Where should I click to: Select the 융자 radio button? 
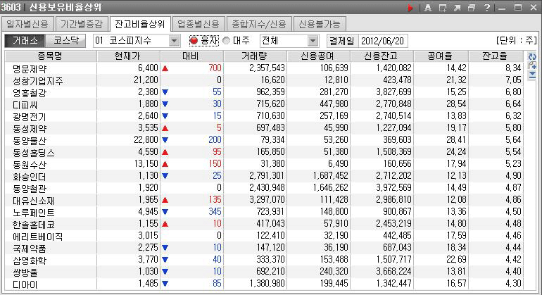(x=194, y=41)
